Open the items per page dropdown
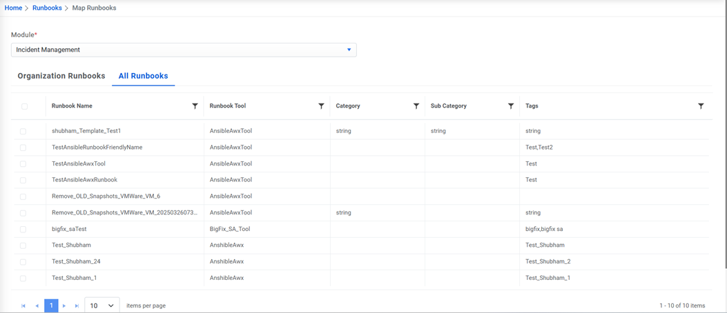 102,305
